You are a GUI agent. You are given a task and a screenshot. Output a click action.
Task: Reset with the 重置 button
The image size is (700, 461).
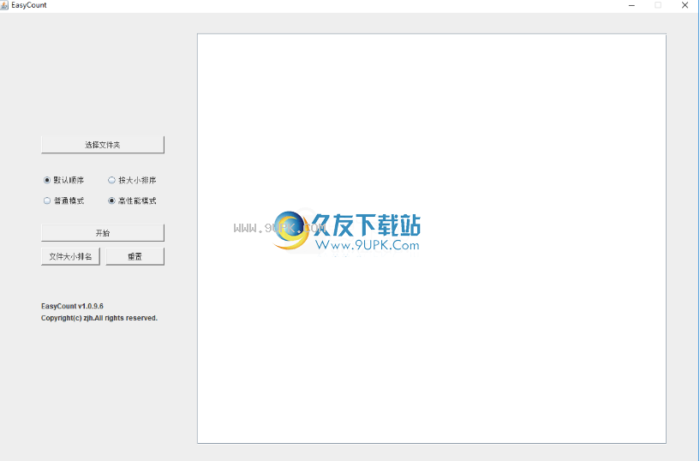135,256
